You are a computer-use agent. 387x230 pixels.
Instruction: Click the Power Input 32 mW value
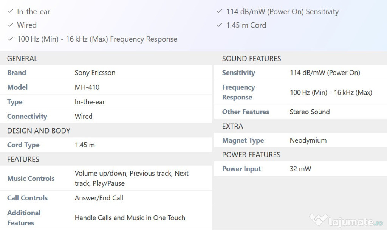[x=300, y=169]
